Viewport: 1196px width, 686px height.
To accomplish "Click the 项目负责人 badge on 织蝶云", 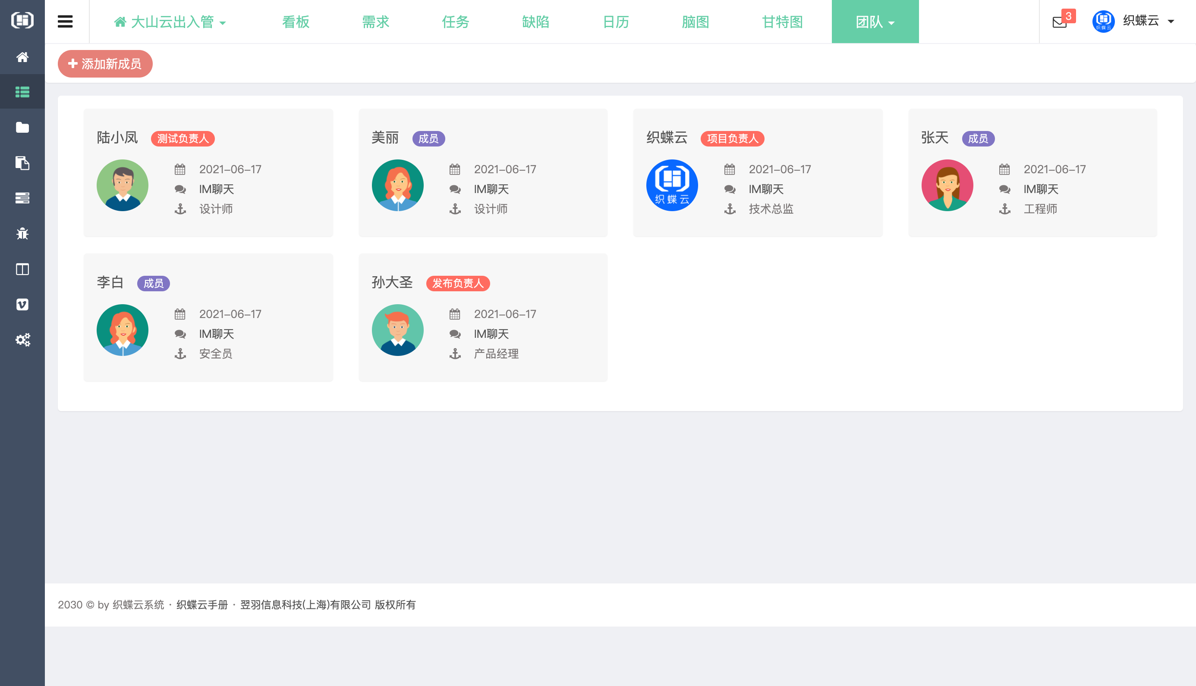I will tap(732, 138).
